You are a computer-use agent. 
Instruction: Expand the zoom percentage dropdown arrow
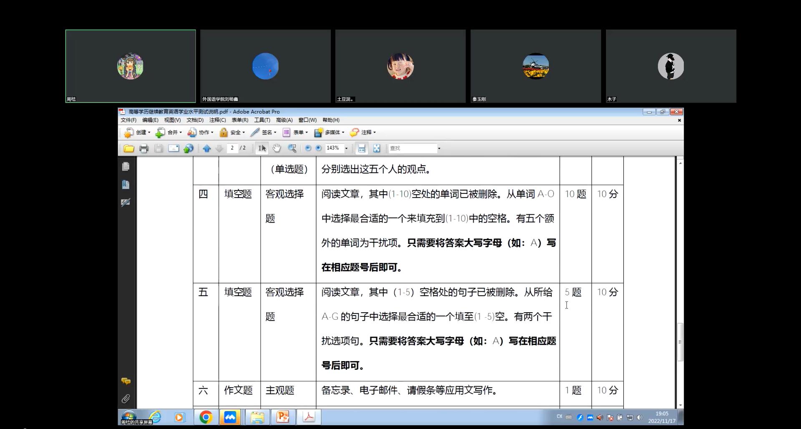(346, 148)
